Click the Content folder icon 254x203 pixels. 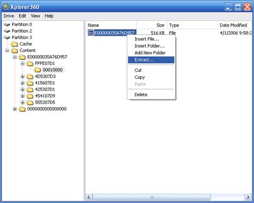[x=14, y=50]
